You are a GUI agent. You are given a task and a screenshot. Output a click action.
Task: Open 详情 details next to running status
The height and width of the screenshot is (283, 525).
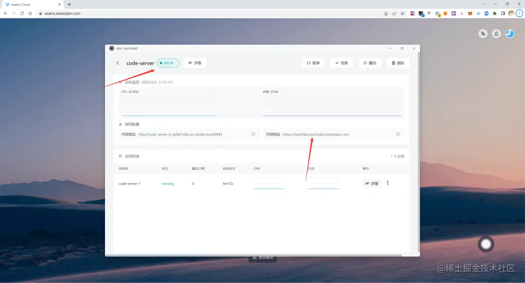coord(195,63)
